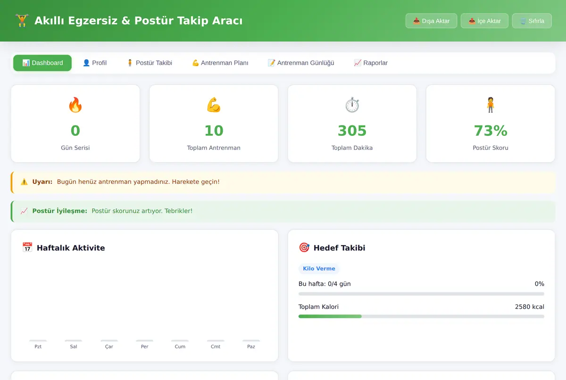566x380 pixels.
Task: Click the calendar icon beside Haftalık Aktivite
Action: (x=27, y=248)
